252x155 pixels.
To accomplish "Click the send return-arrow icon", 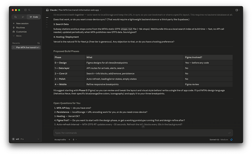I will (x=229, y=133).
